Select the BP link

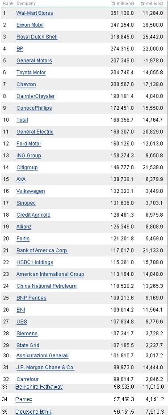point(20,49)
